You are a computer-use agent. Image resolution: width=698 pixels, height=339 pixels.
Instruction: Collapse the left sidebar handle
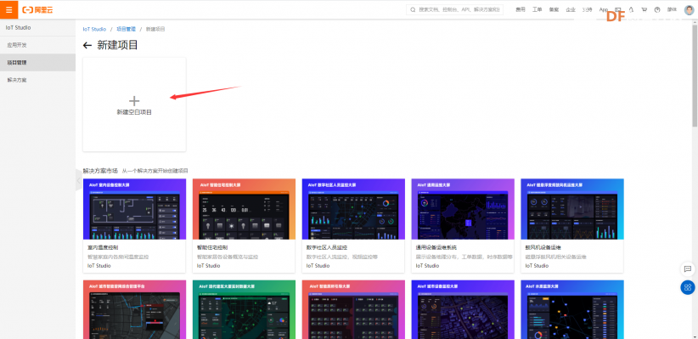point(79,180)
